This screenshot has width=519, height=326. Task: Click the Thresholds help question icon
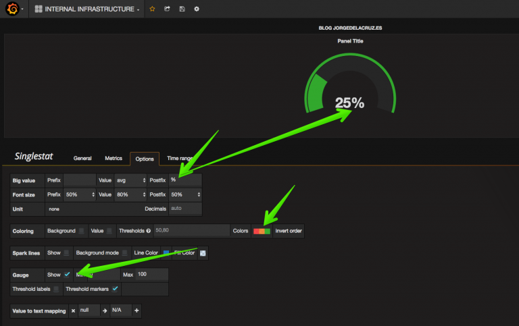click(149, 231)
